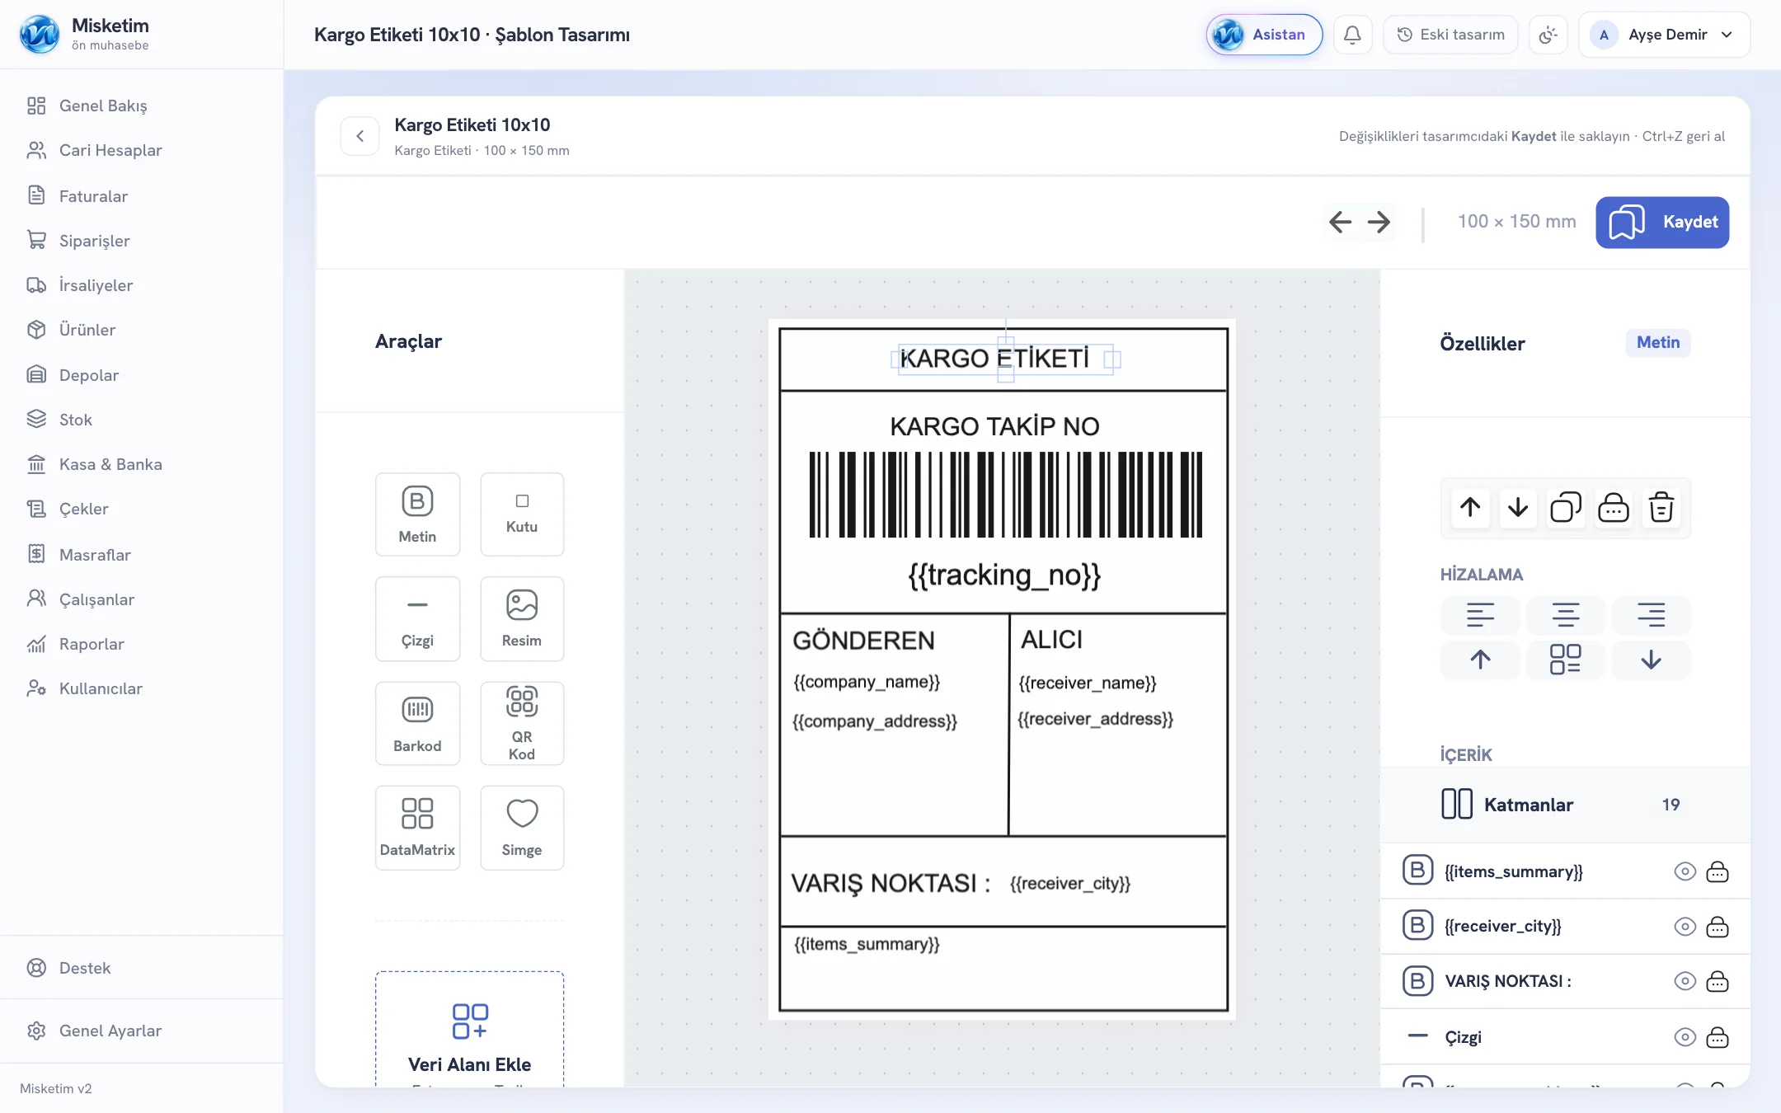Screen dimensions: 1781x1113
Task: Toggle visibility of {{items_summary}} layer
Action: (1685, 871)
